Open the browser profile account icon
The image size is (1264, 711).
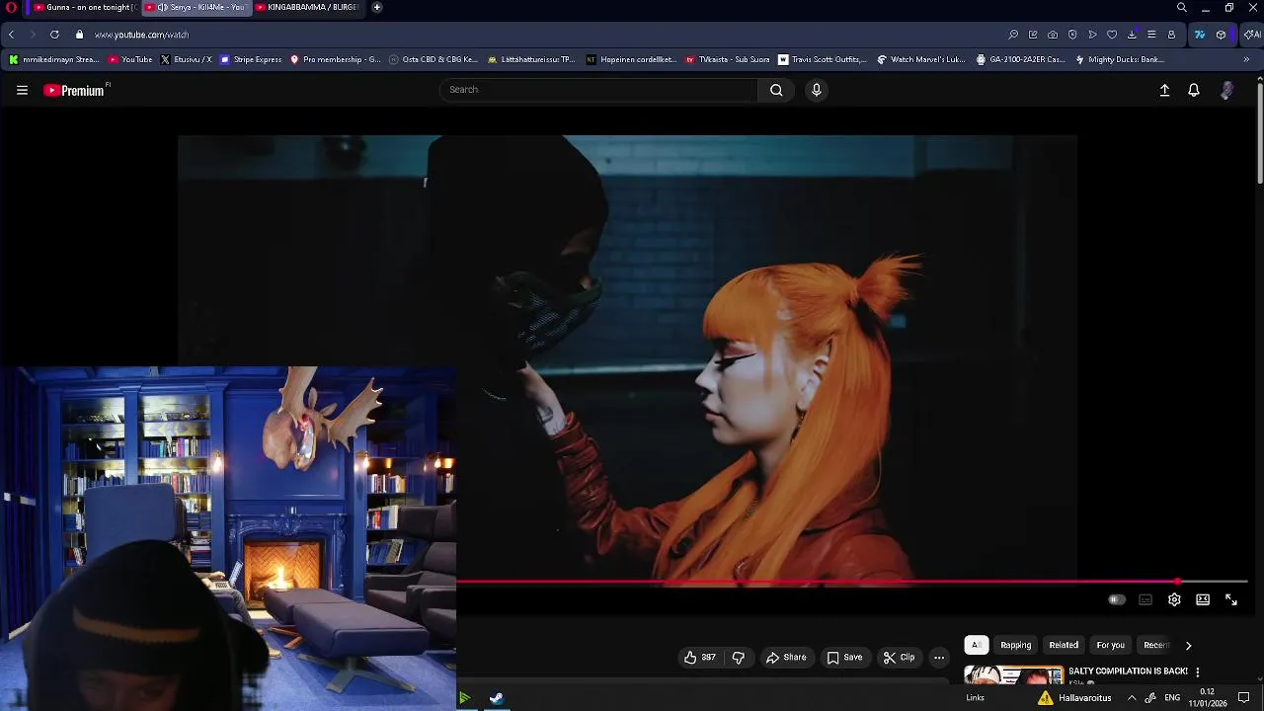pyautogui.click(x=1171, y=35)
